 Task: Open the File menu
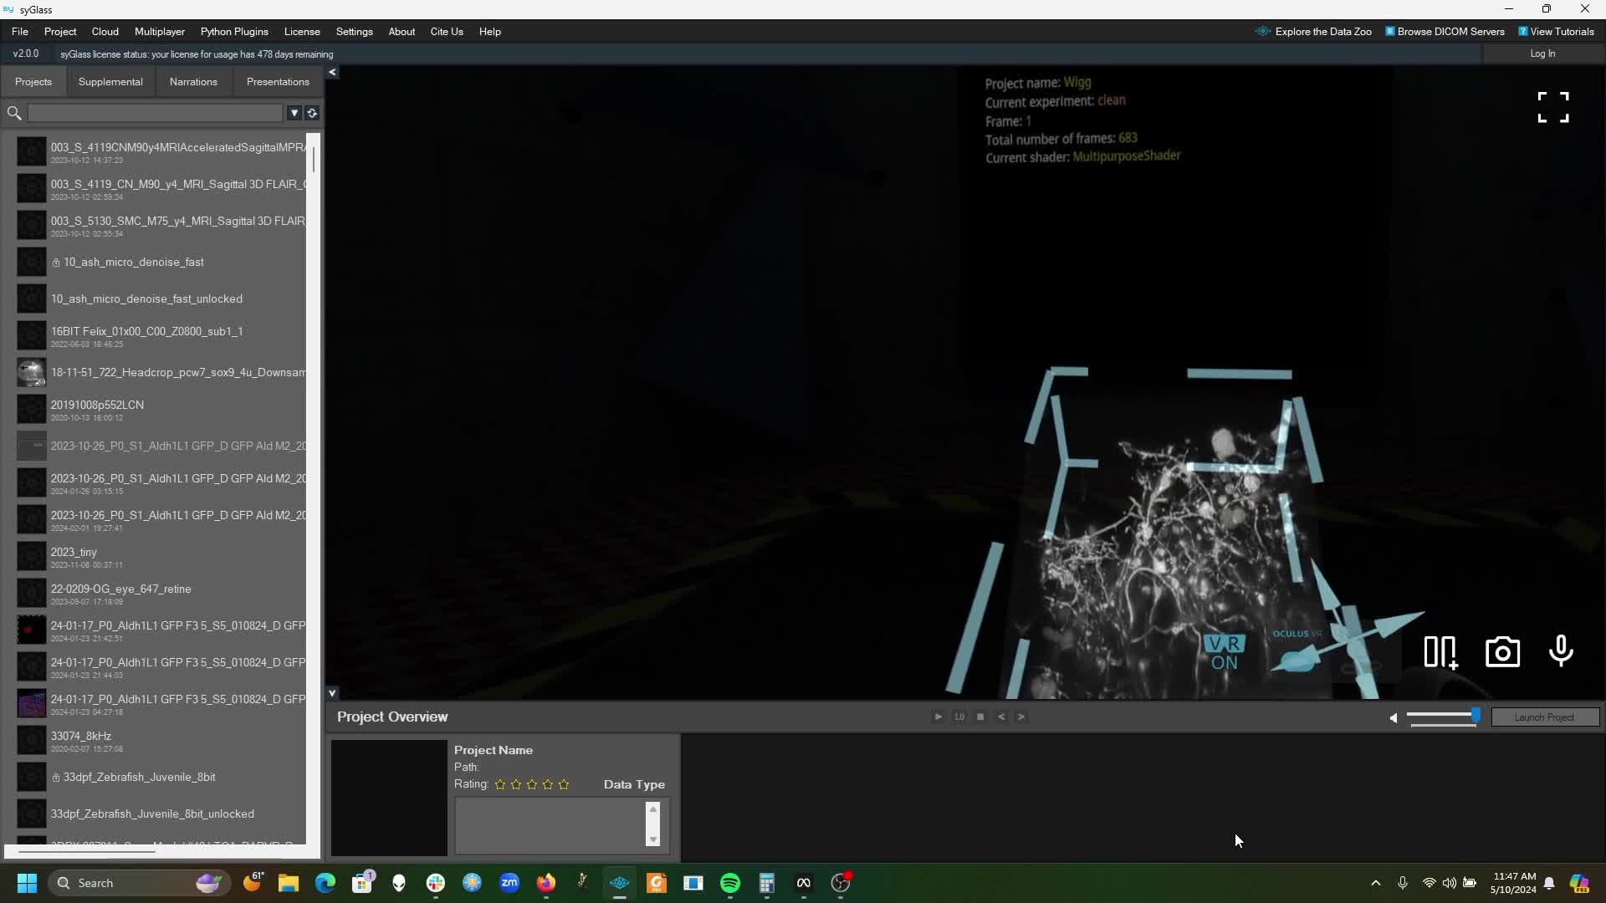point(20,32)
